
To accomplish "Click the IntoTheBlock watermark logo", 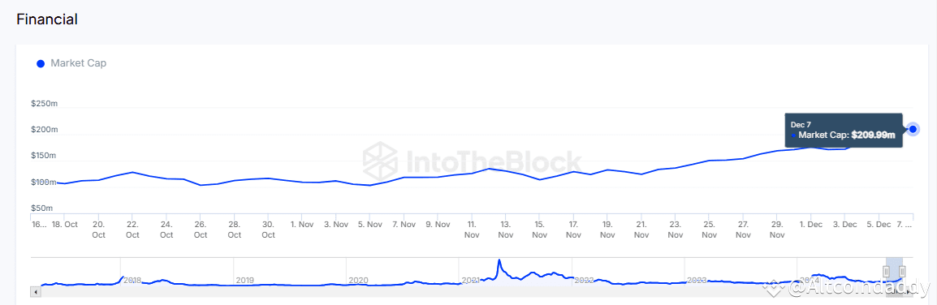I will [379, 161].
